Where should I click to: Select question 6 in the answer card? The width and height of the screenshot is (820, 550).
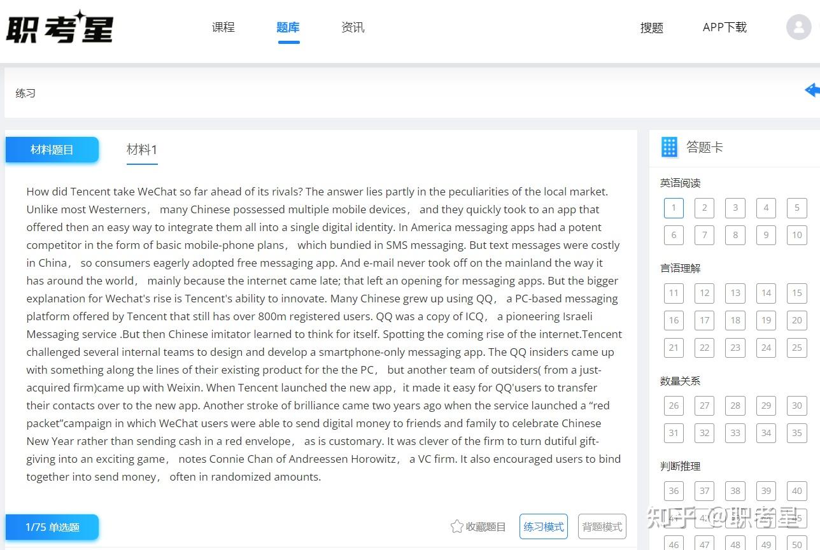pyautogui.click(x=674, y=235)
